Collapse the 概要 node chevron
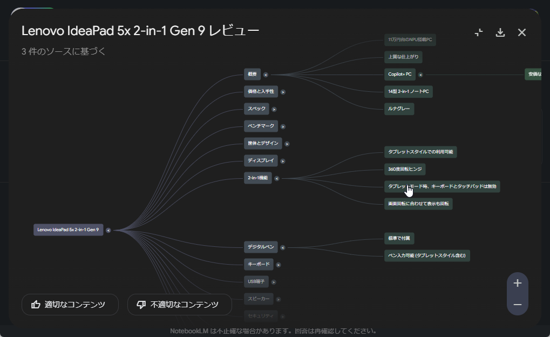This screenshot has width=550, height=337. [x=266, y=75]
